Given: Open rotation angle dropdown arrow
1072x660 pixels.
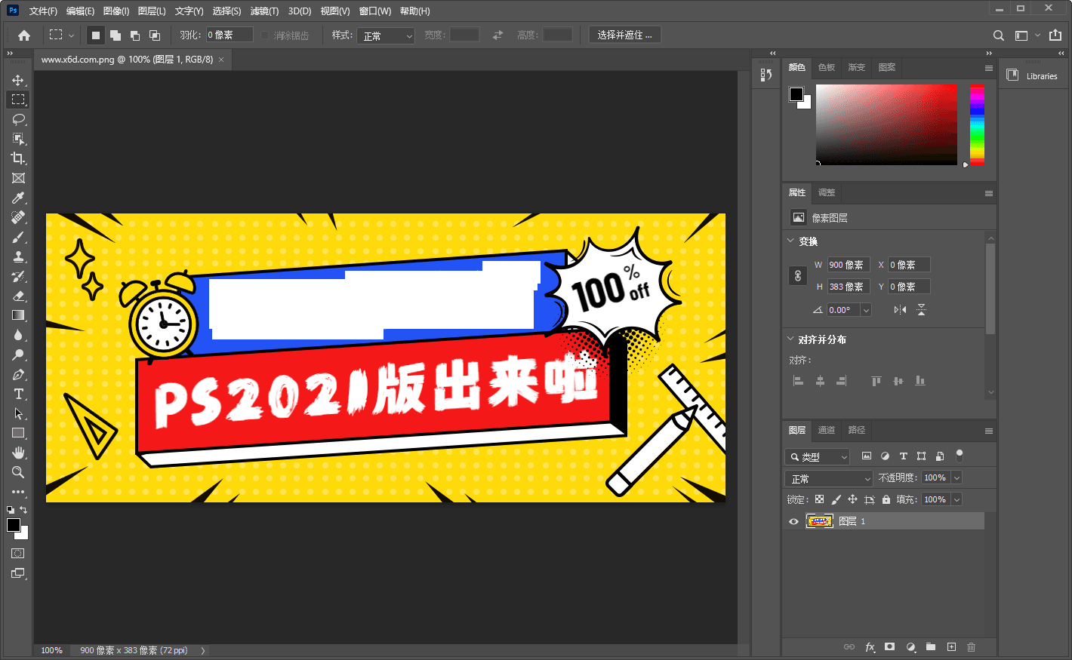Looking at the screenshot, I should (866, 310).
